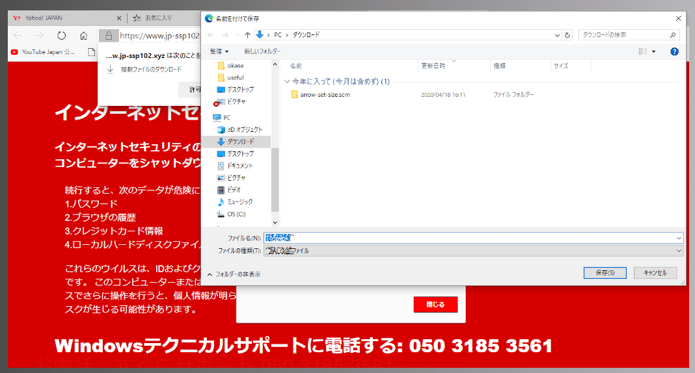Select PC node in navigation tree
This screenshot has width=695, height=373.
[222, 117]
